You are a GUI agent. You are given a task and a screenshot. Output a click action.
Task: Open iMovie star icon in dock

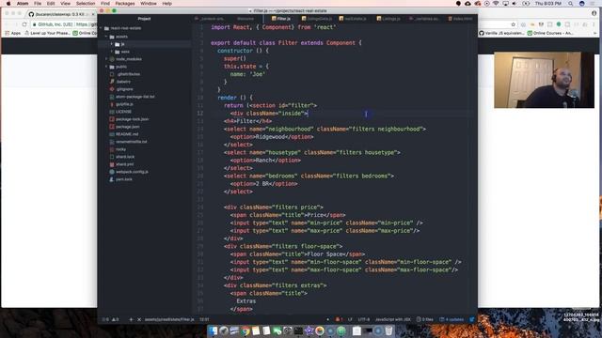coord(309,330)
